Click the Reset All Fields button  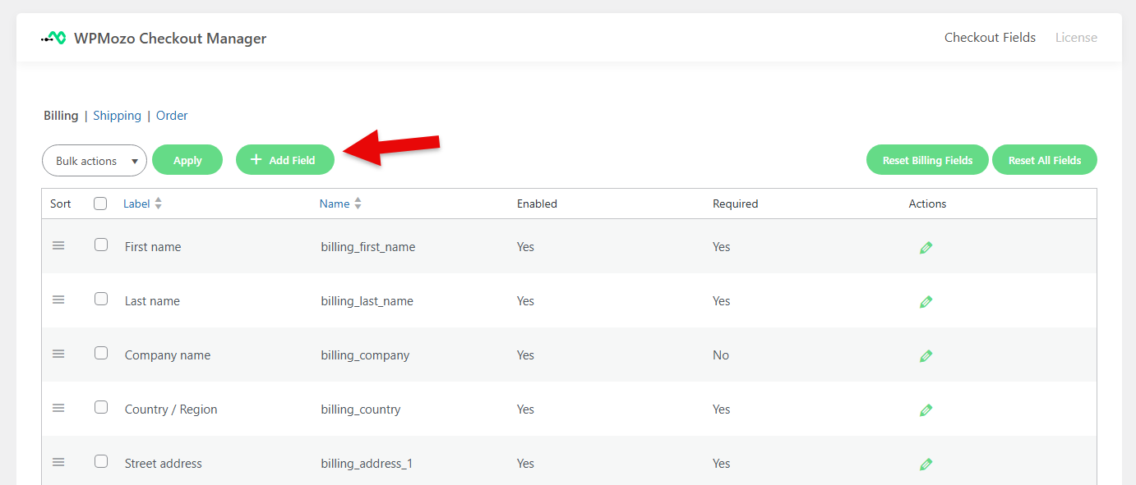(x=1044, y=160)
